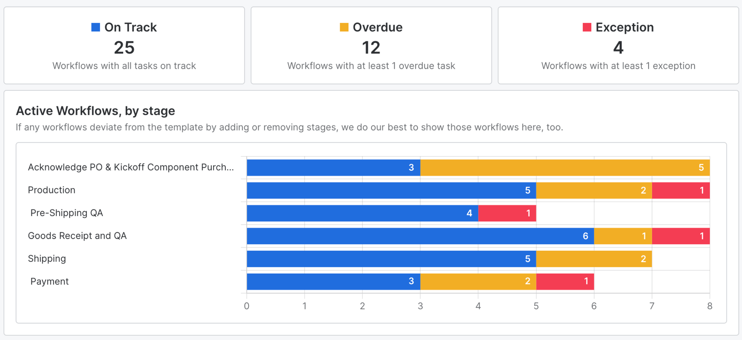Click the red exception segment in Production
The width and height of the screenshot is (742, 340).
pos(681,190)
